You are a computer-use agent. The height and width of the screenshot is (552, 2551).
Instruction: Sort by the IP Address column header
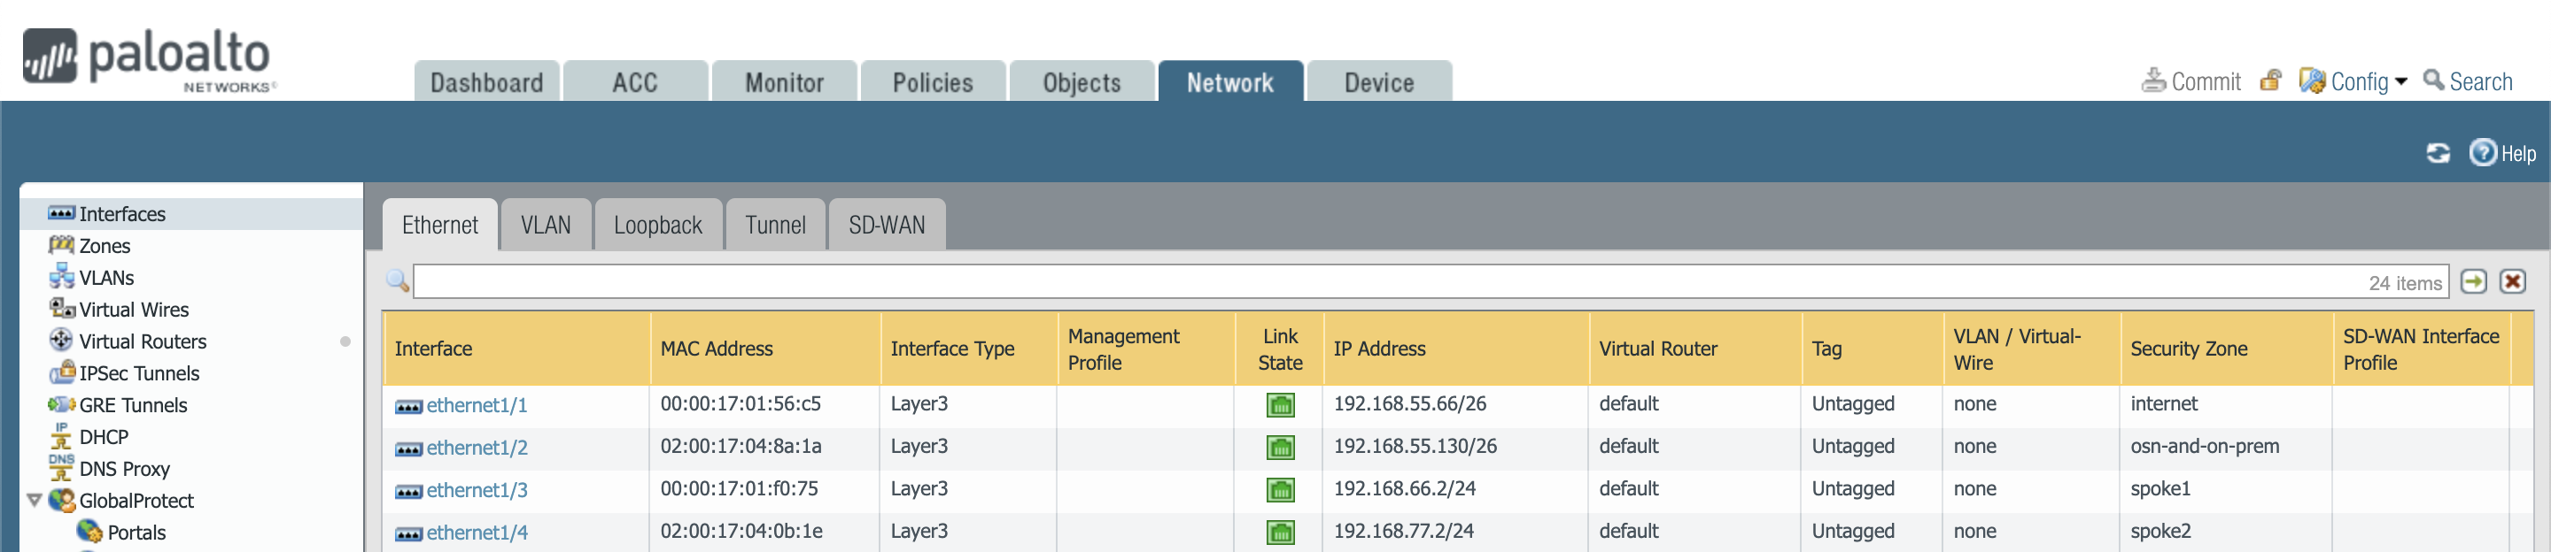1379,349
